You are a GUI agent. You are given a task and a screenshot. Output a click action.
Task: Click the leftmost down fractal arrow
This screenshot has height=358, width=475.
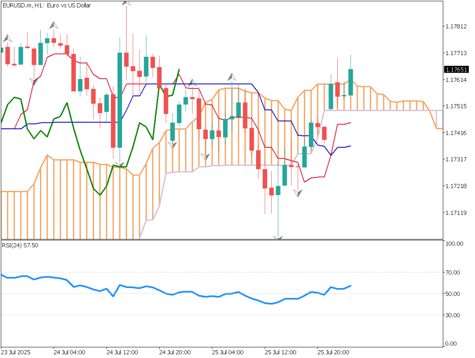pyautogui.click(x=33, y=82)
